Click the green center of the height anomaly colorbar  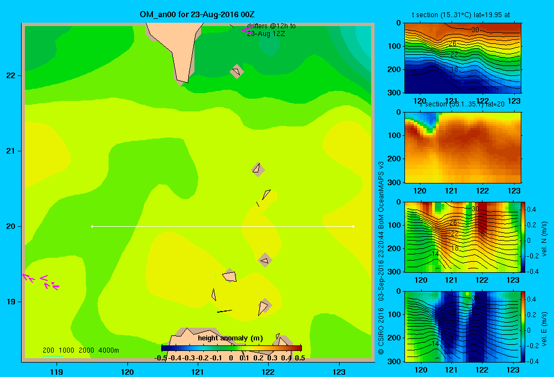232,348
